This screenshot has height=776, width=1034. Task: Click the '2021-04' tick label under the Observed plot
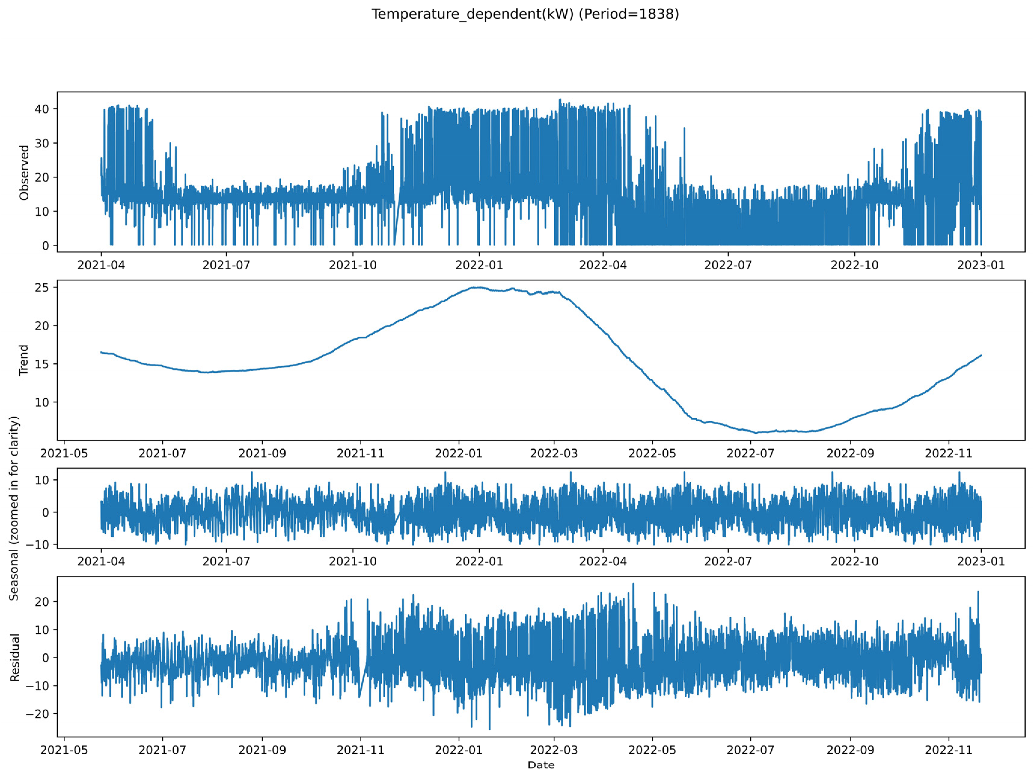[101, 265]
